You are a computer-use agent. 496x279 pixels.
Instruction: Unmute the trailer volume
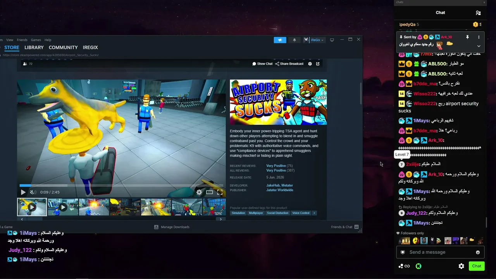[33, 192]
